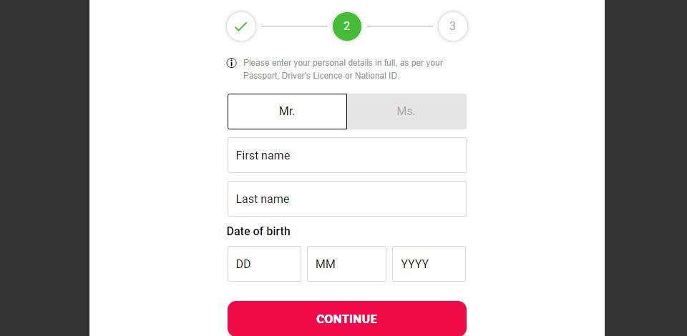The height and width of the screenshot is (336, 687).
Task: Click the MM month of birth field
Action: (346, 264)
